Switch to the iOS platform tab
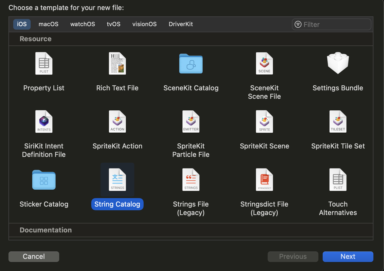The image size is (384, 271). 22,24
